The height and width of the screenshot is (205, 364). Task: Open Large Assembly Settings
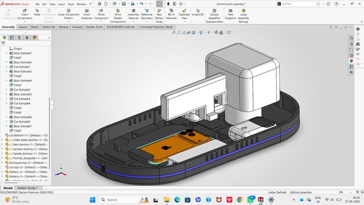(243, 16)
